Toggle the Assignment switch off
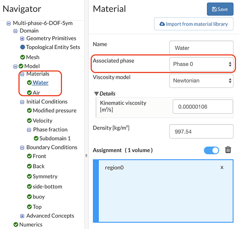The width and height of the screenshot is (239, 229). click(212, 150)
